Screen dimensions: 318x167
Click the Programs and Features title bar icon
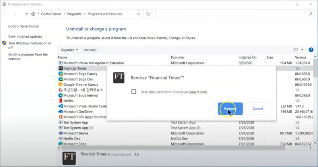click(x=4, y=4)
